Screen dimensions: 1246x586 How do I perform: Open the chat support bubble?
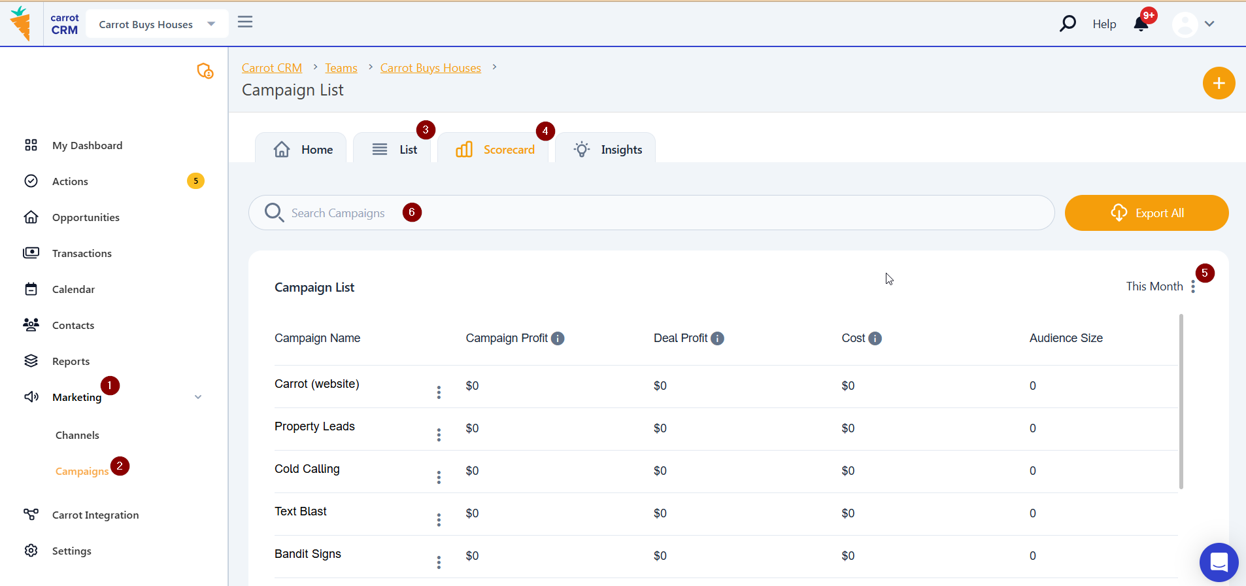1219,562
